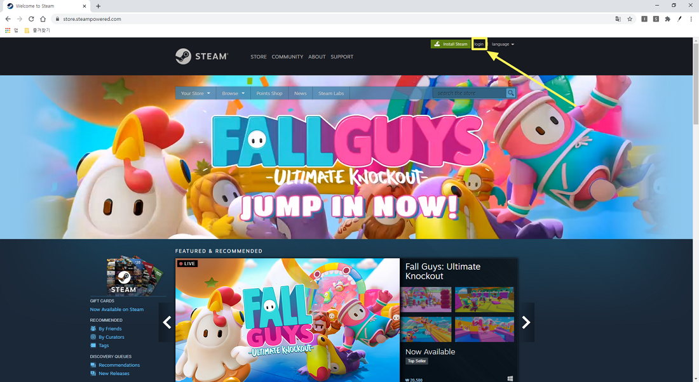The height and width of the screenshot is (382, 699).
Task: Go to Points Shop tab
Action: point(269,93)
